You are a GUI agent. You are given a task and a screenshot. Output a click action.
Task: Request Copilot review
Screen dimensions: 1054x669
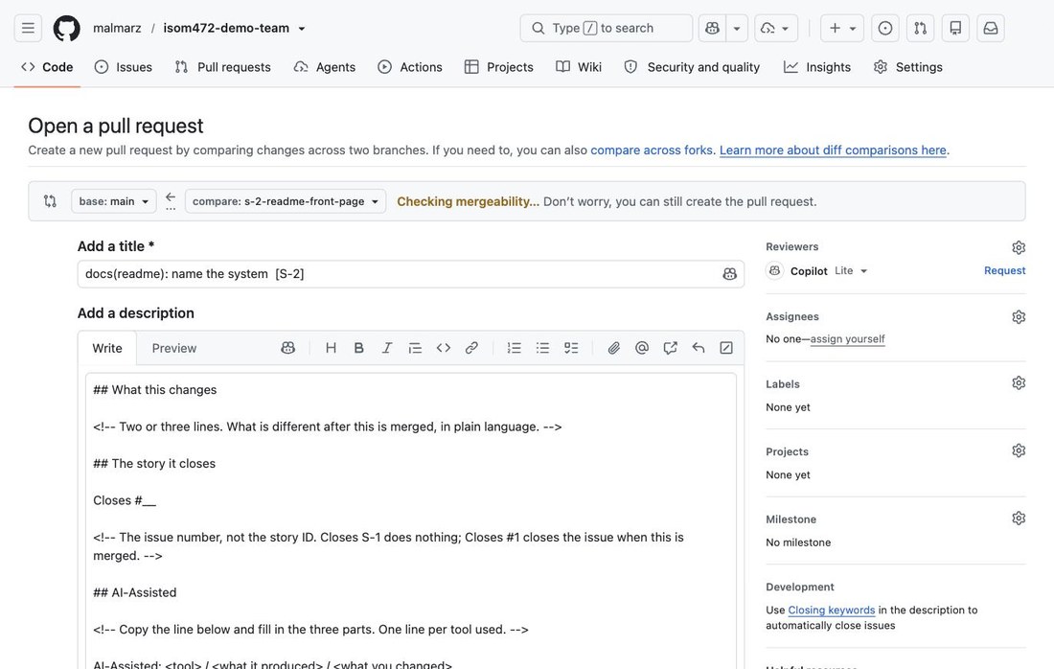tap(1005, 270)
